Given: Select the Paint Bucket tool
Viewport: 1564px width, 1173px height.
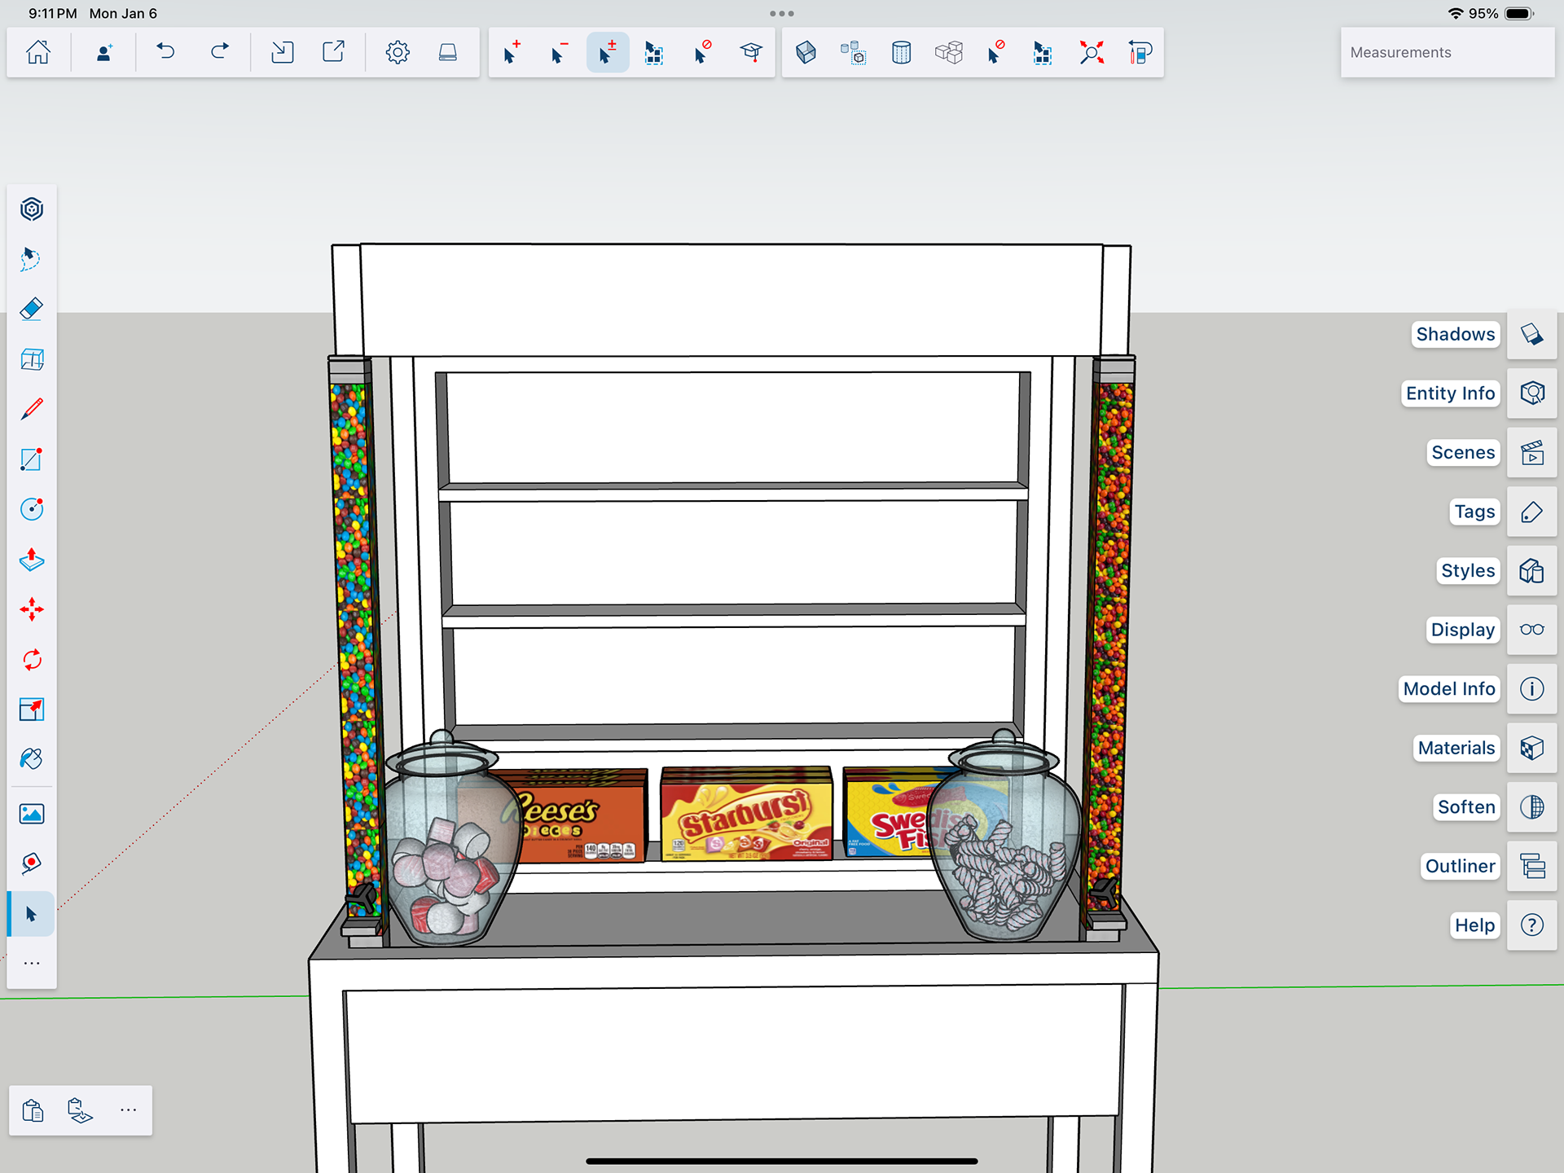Looking at the screenshot, I should (x=31, y=759).
